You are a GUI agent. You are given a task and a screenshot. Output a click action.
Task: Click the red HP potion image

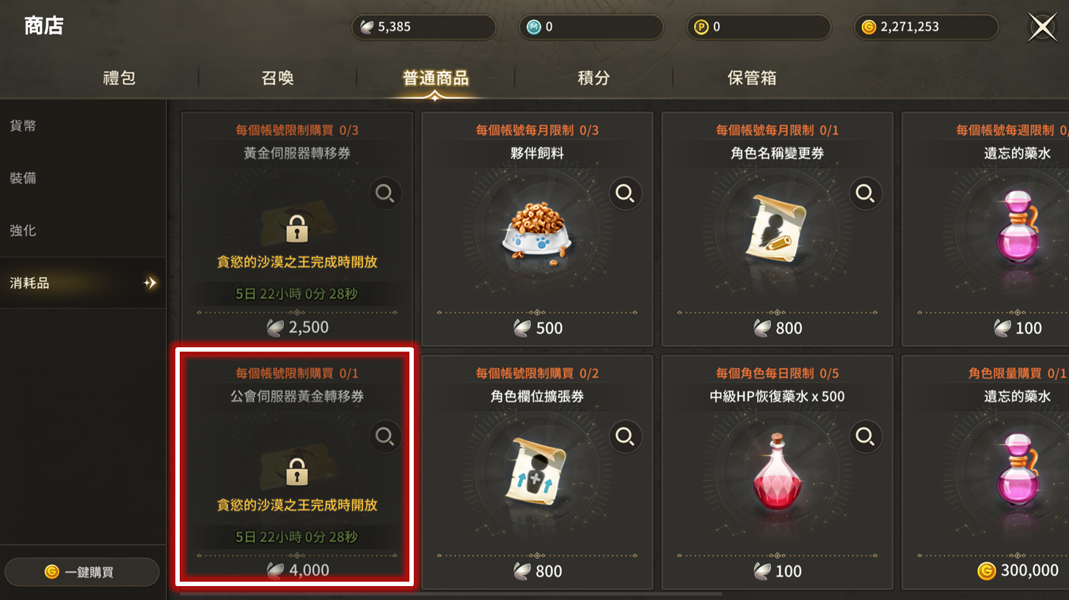pos(777,471)
